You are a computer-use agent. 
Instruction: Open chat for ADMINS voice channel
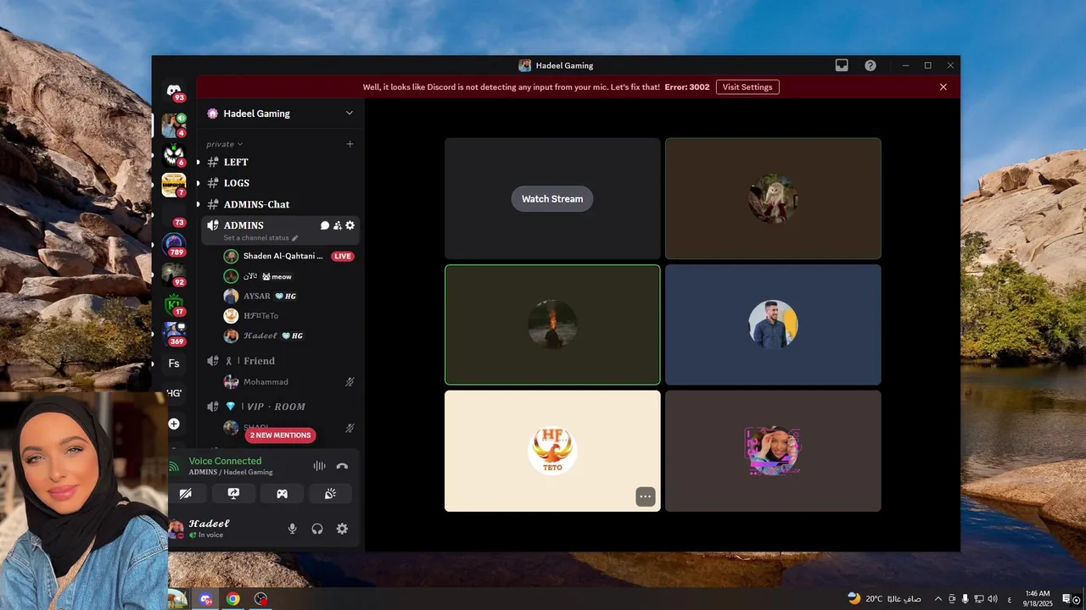(x=324, y=225)
